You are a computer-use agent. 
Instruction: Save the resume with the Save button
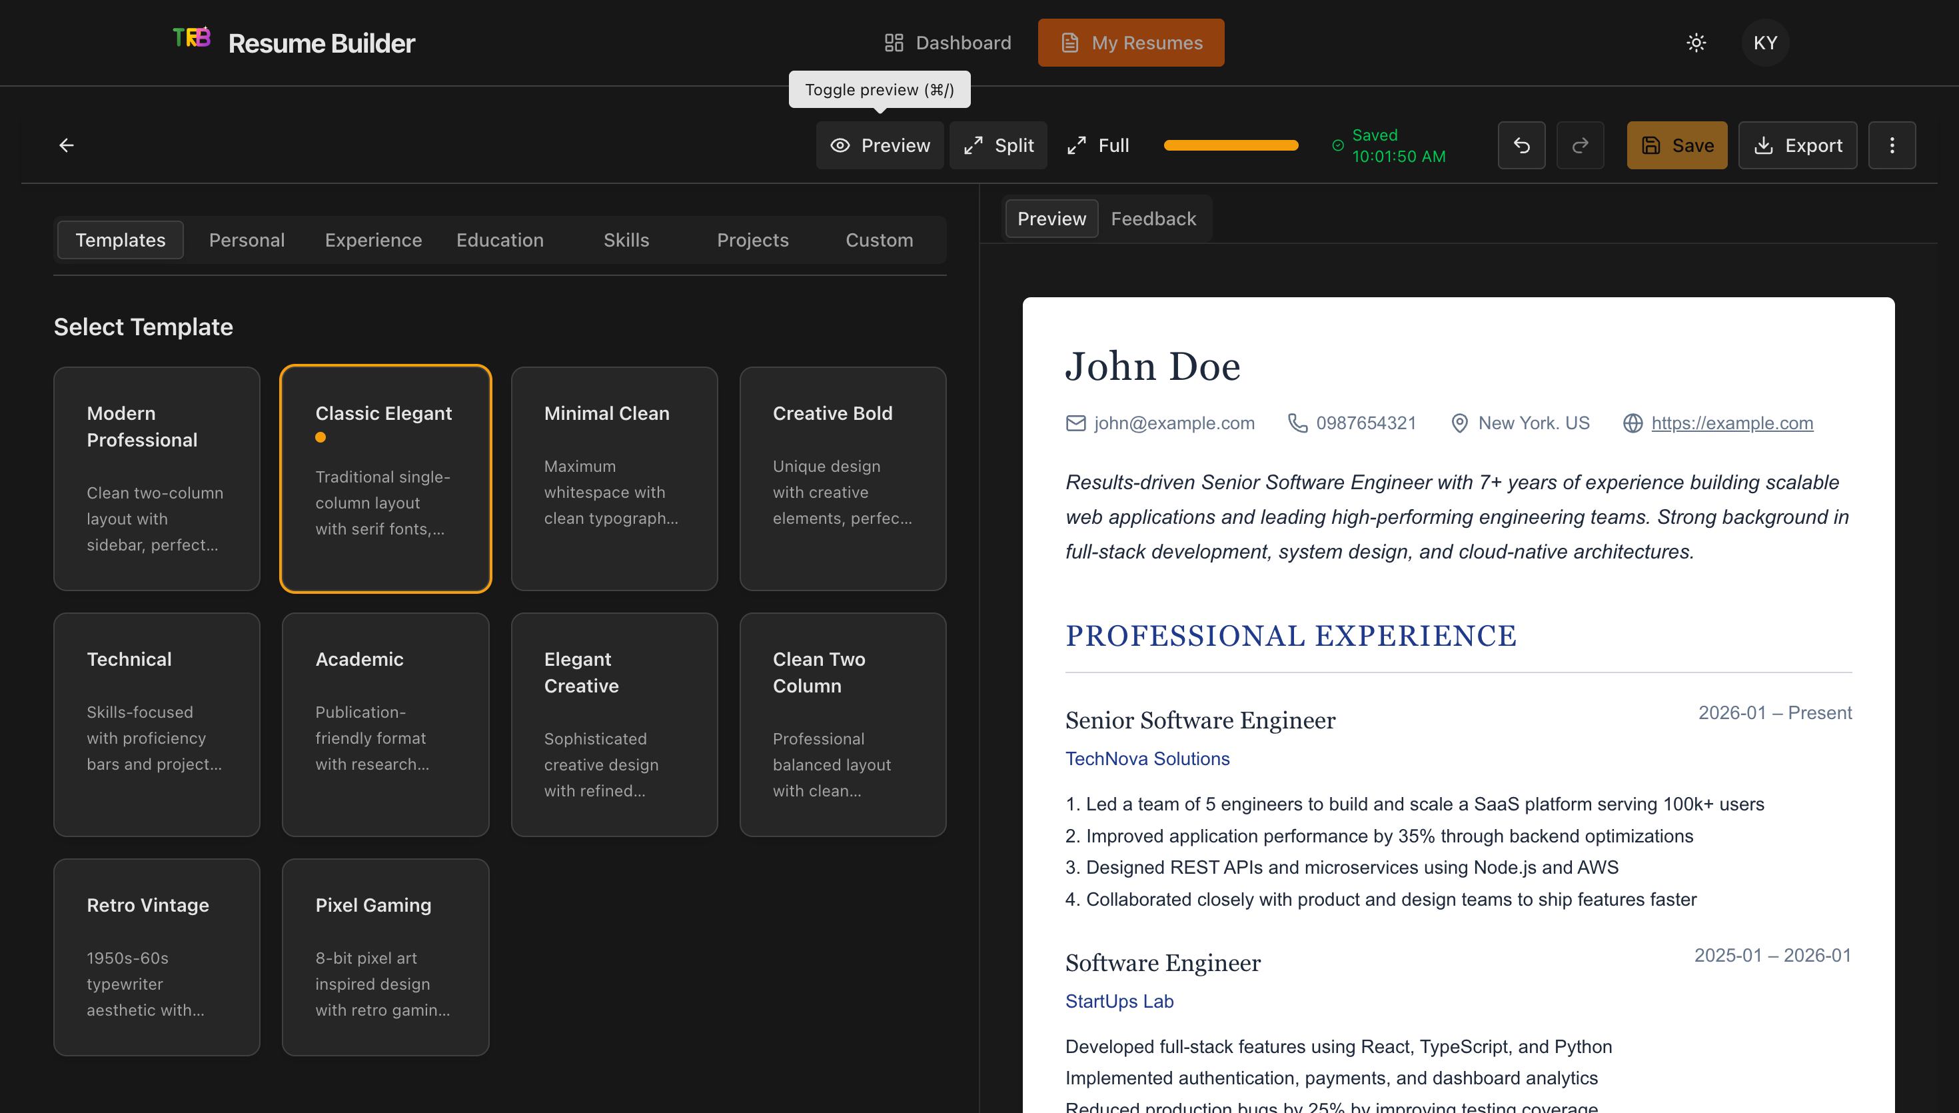click(x=1677, y=145)
